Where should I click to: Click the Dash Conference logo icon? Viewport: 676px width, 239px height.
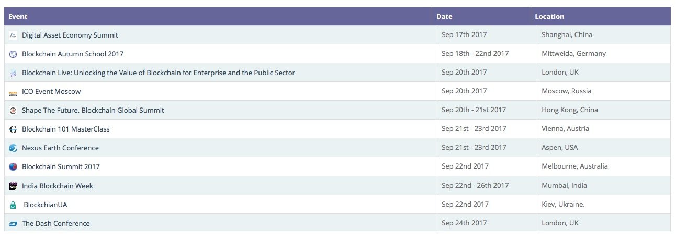[13, 224]
